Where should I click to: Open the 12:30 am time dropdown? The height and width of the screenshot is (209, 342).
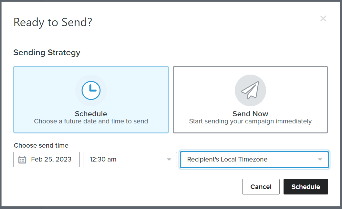tap(130, 160)
